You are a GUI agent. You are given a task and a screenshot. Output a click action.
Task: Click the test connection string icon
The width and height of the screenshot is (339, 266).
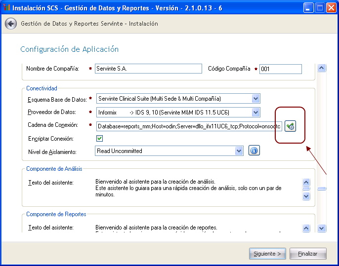291,126
